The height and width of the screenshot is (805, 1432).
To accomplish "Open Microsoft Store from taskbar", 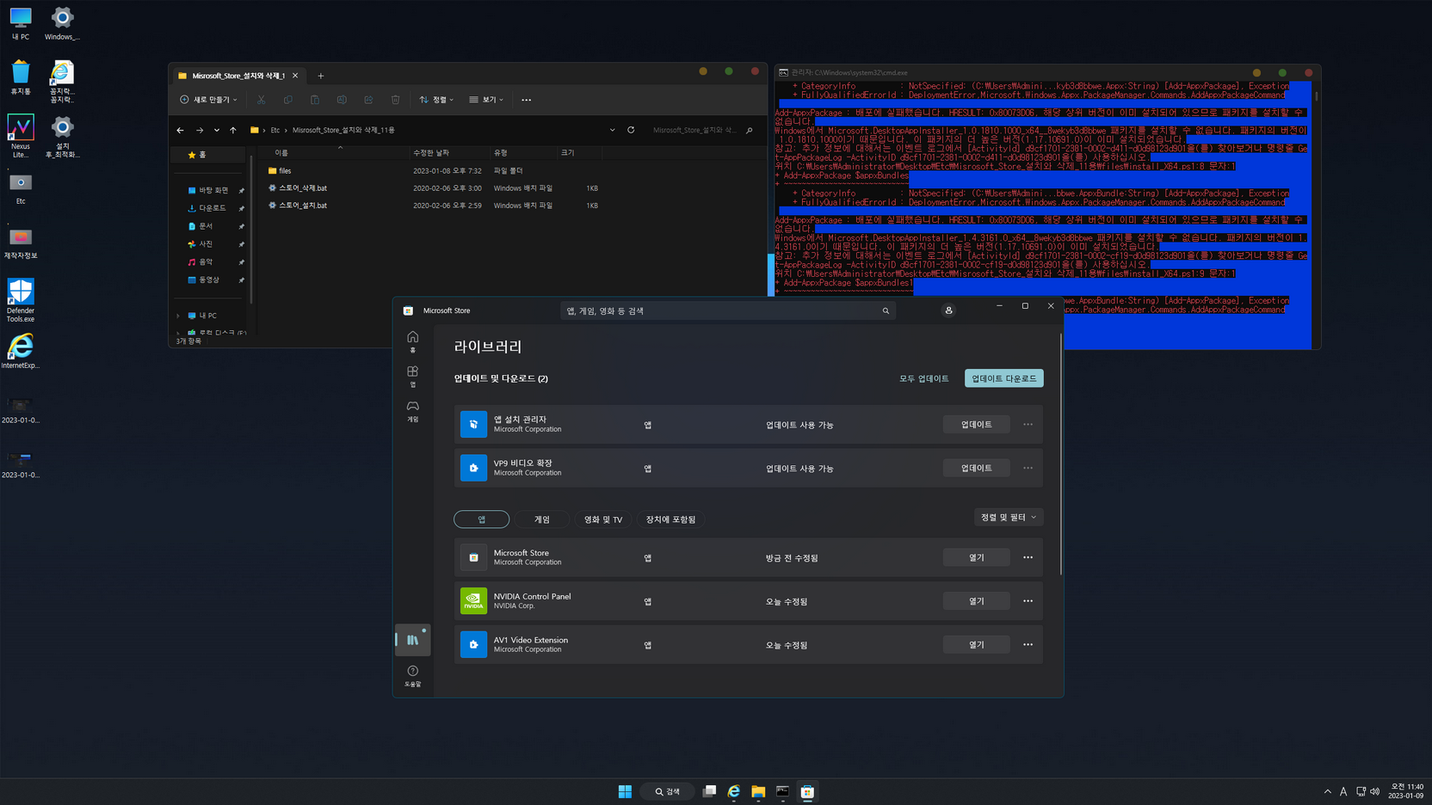I will click(807, 791).
